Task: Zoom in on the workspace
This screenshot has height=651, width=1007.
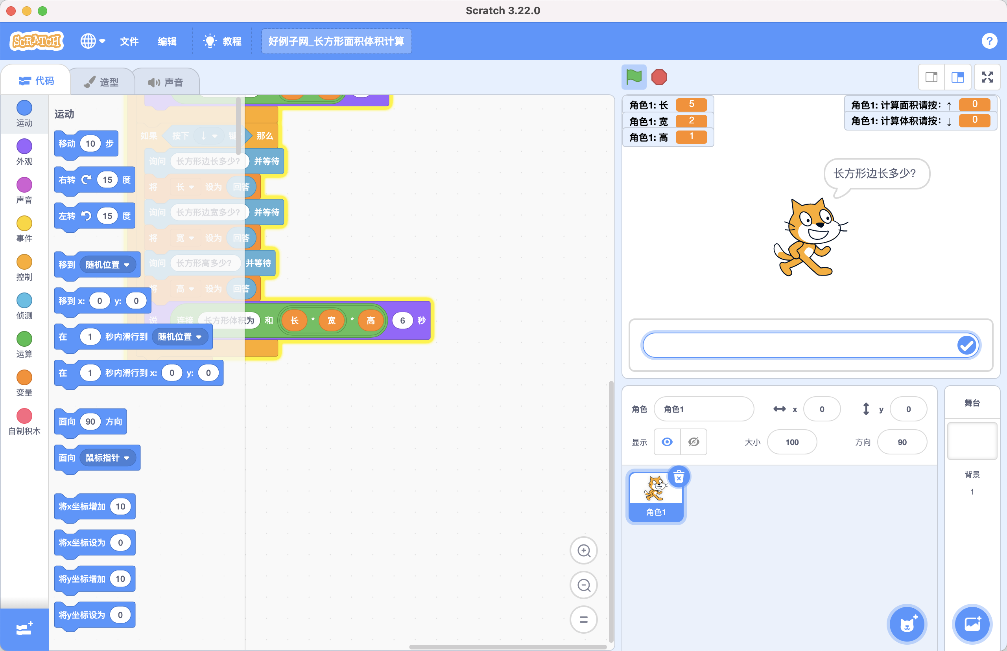Action: pos(584,550)
